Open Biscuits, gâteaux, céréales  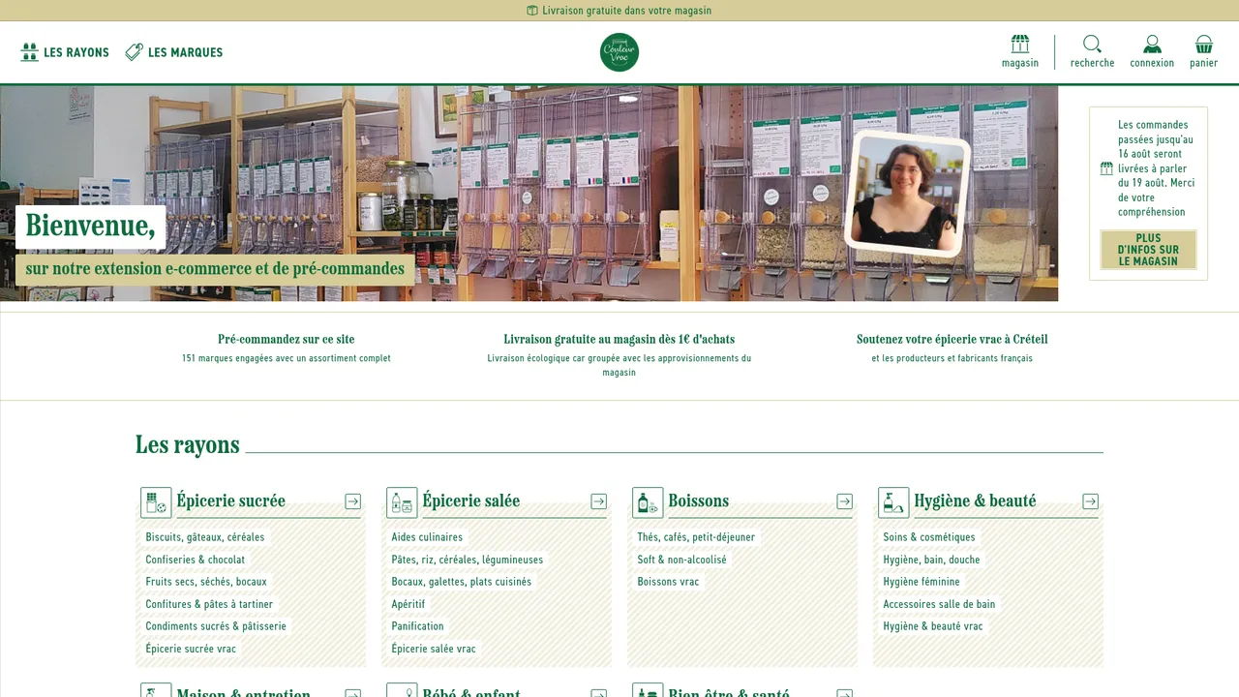205,537
